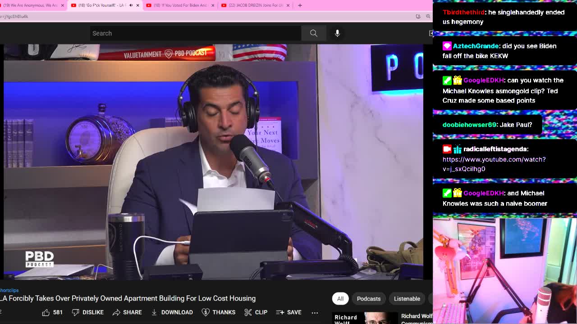Click the browser address bar URL
Image resolution: width=577 pixels, height=324 pixels.
point(14,16)
